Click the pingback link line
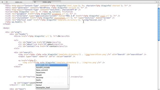Image resolution: width=160 pixels, height=90 pixels. click(40, 14)
